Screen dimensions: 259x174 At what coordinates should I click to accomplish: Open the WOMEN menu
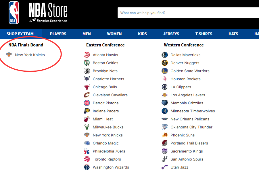click(x=114, y=34)
